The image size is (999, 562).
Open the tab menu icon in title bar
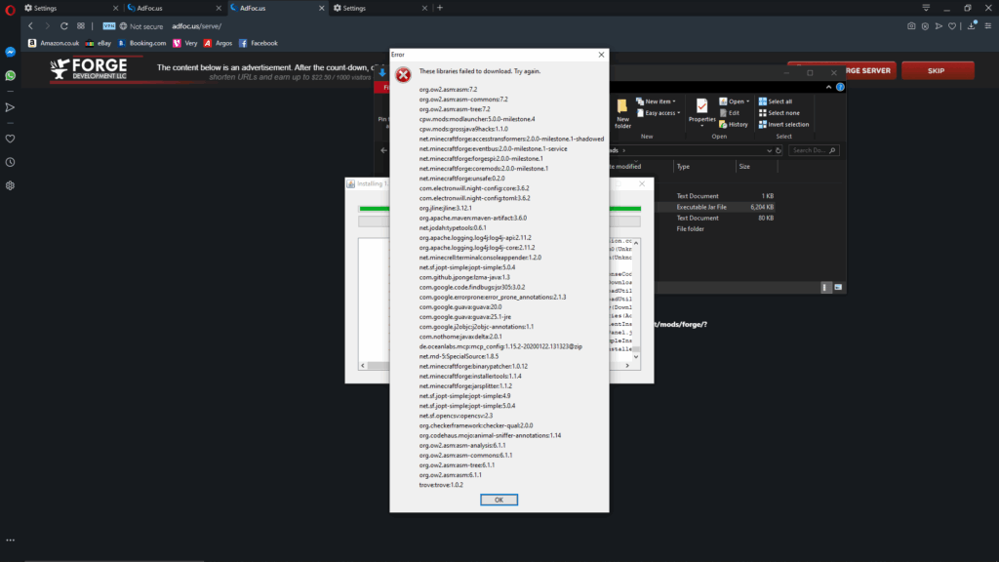tap(927, 8)
